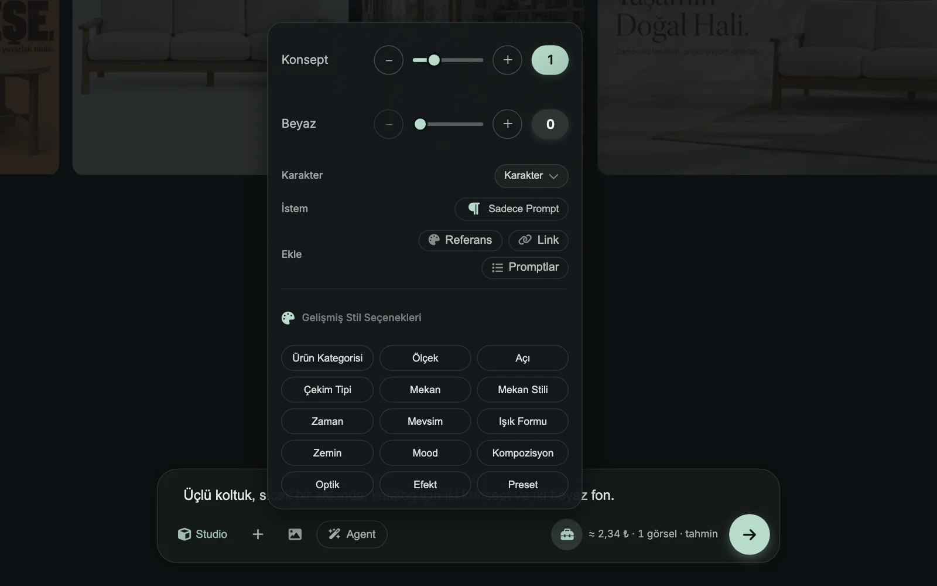This screenshot has height=586, width=937.
Task: Increase Konsept count with plus button
Action: tap(507, 60)
